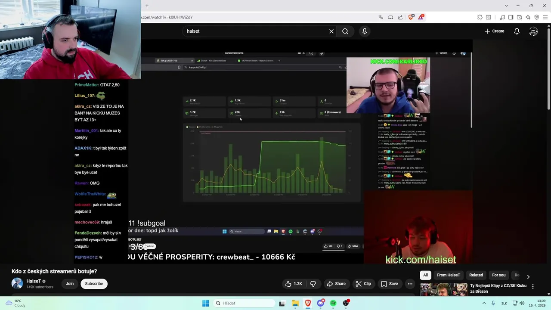Screen dimensions: 551x310
Task: Open Brave browser taskbar icon
Action: (x=308, y=303)
